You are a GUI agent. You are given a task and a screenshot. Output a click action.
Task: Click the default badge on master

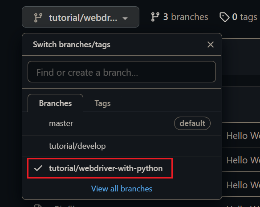(x=192, y=123)
